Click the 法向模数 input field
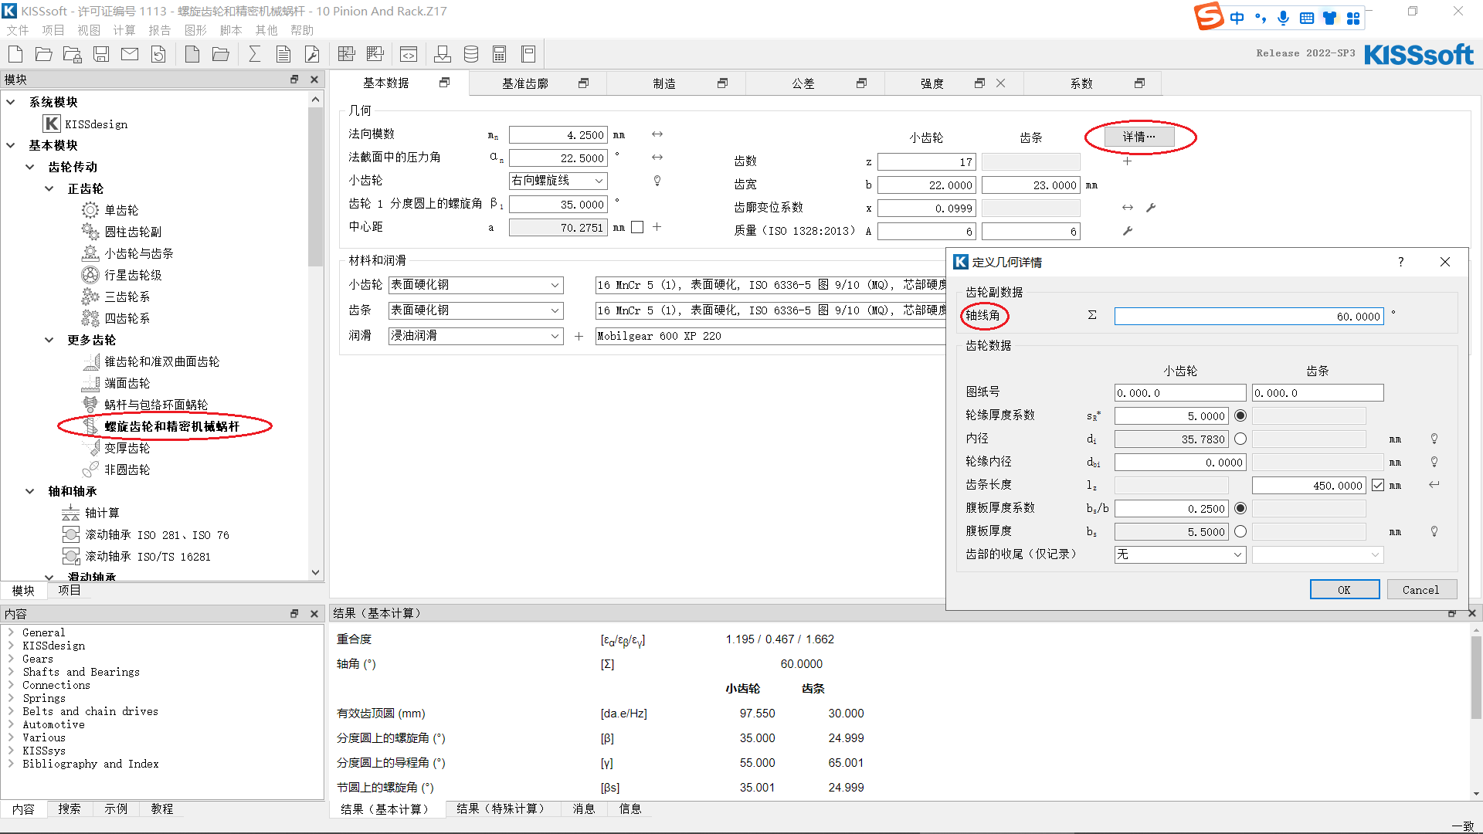Image resolution: width=1483 pixels, height=834 pixels. pyautogui.click(x=558, y=135)
